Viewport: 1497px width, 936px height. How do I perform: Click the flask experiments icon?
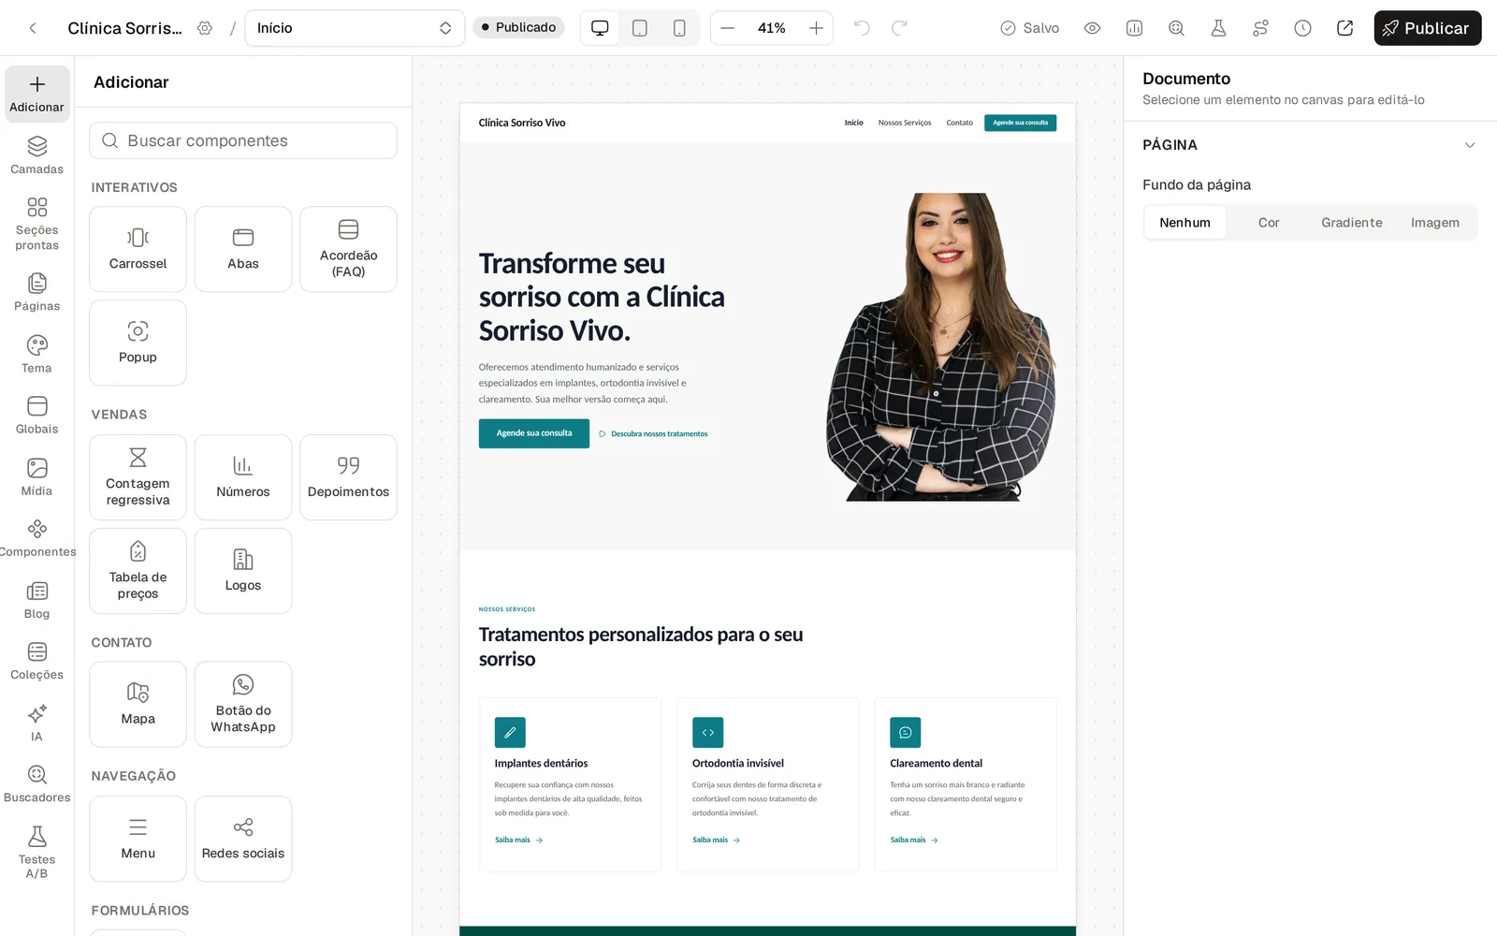coord(1218,28)
